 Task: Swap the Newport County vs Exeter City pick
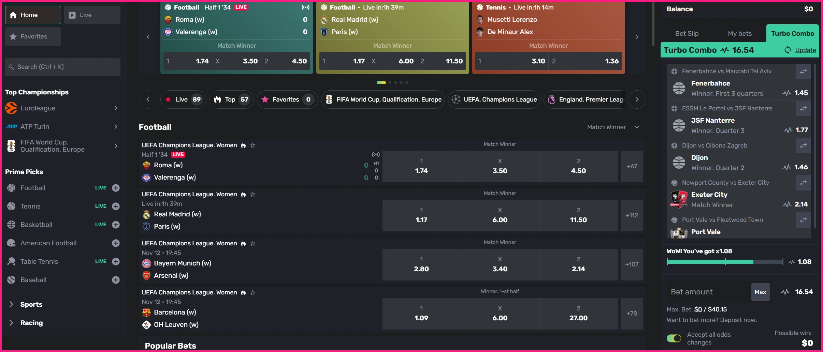tap(803, 183)
